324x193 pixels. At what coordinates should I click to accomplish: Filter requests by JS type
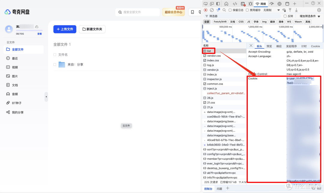(249, 22)
